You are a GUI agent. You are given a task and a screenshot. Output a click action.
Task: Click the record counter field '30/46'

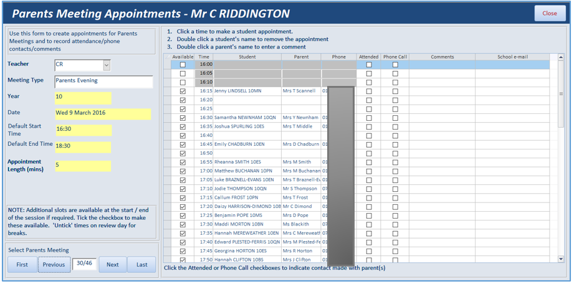pyautogui.click(x=85, y=263)
